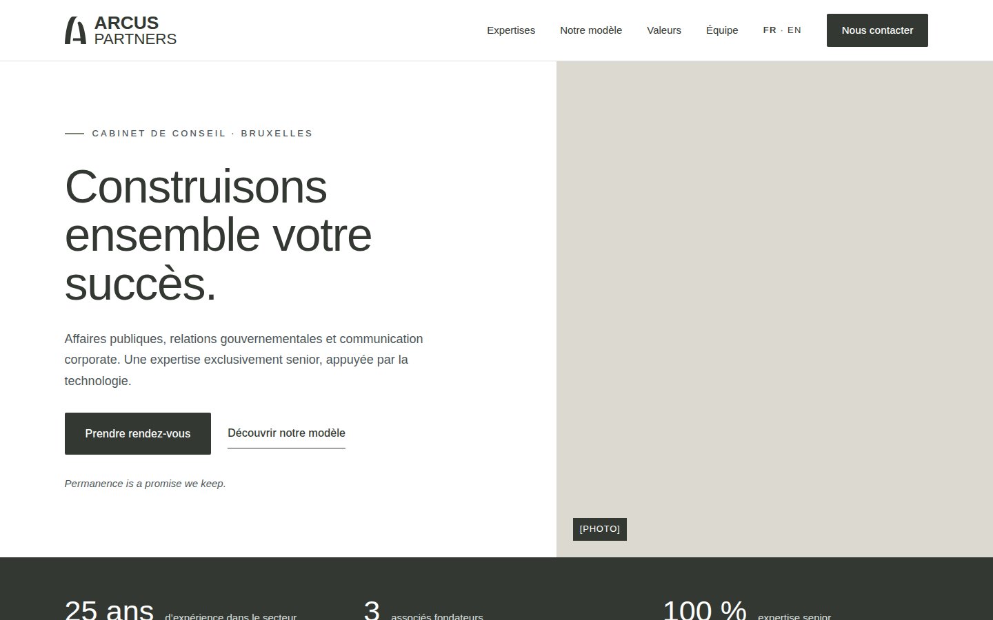Click the 100 % expertise senior statistic
This screenshot has height=620, width=993.
pos(747,610)
